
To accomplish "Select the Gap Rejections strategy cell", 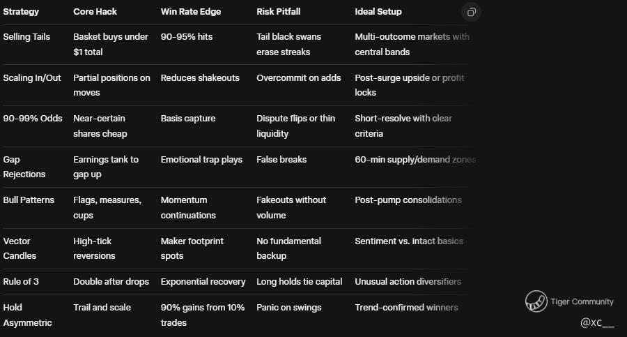I will point(24,167).
